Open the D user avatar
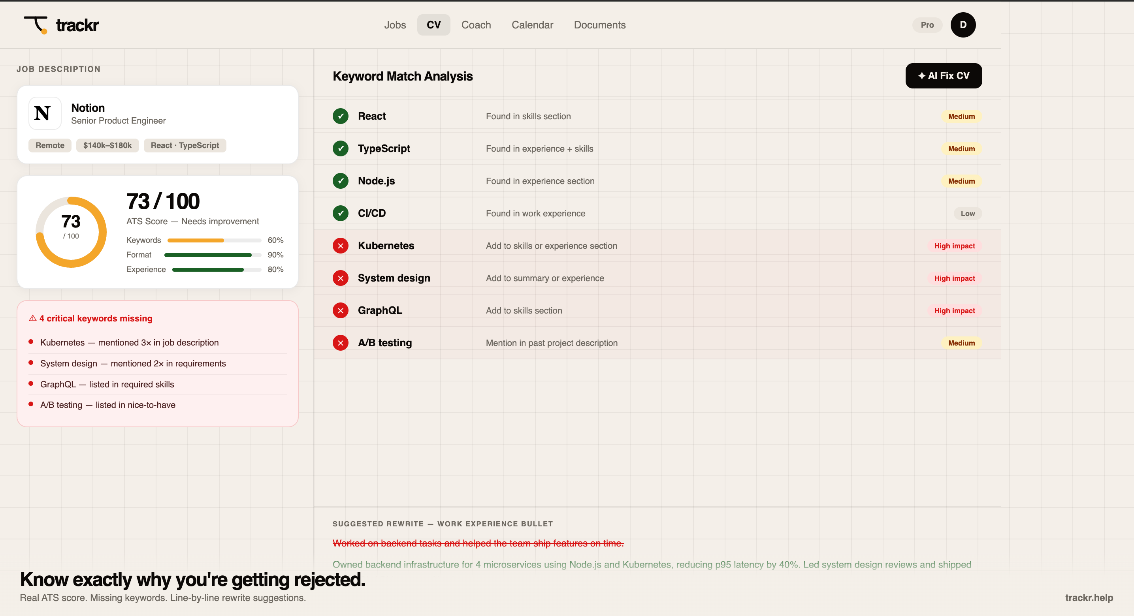The width and height of the screenshot is (1134, 616). (x=963, y=25)
